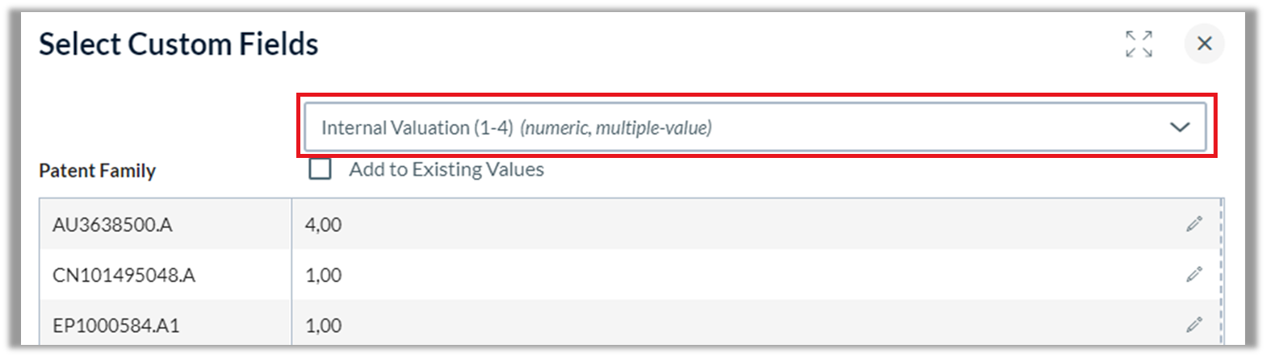This screenshot has width=1266, height=357.
Task: Edit value pencil icon for AU3638500.A
Action: point(1194,225)
